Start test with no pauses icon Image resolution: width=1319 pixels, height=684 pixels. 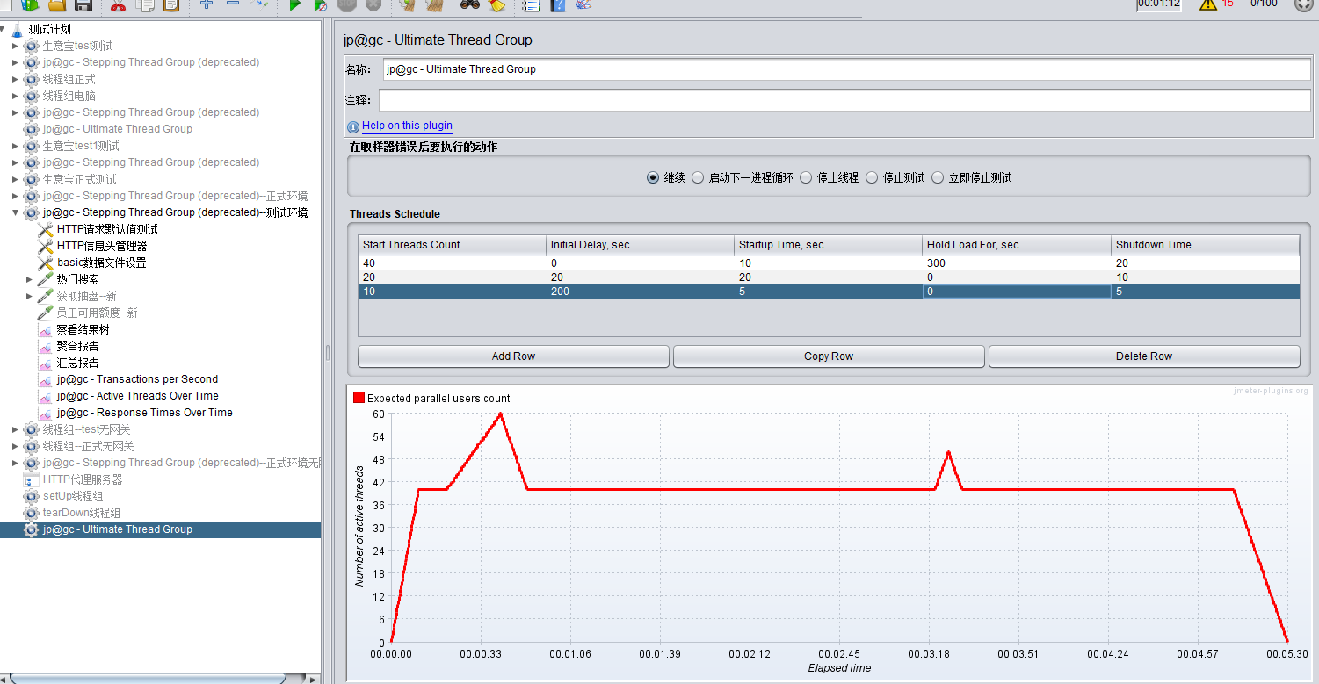click(x=321, y=5)
